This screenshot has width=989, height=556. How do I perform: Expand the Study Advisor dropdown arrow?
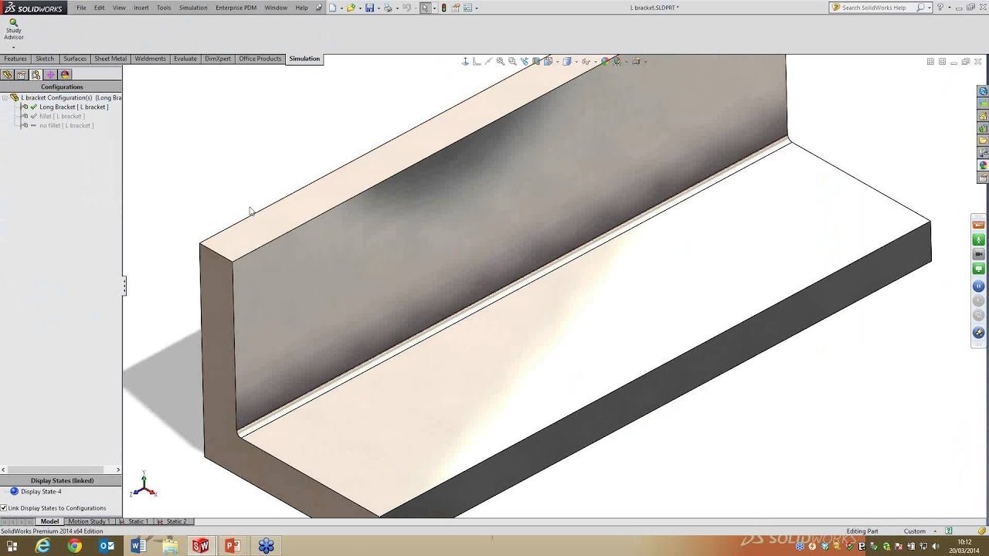(x=13, y=47)
